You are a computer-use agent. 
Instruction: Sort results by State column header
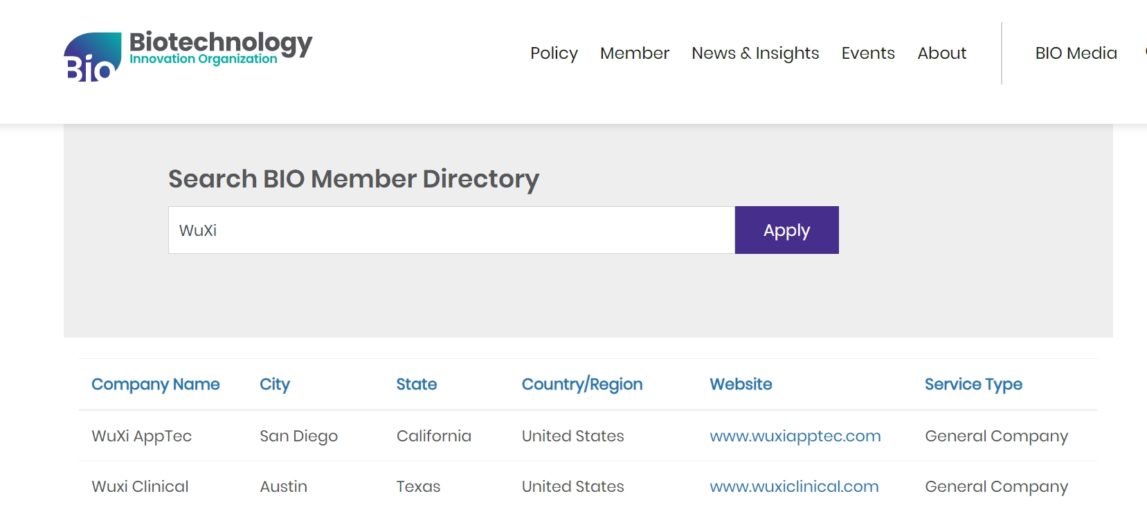tap(417, 384)
